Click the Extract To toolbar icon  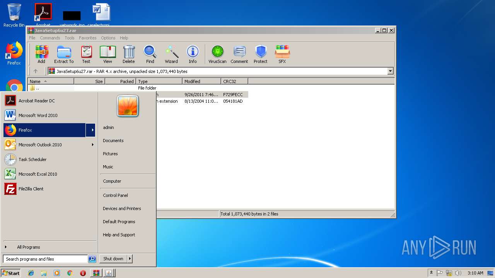[x=64, y=54]
